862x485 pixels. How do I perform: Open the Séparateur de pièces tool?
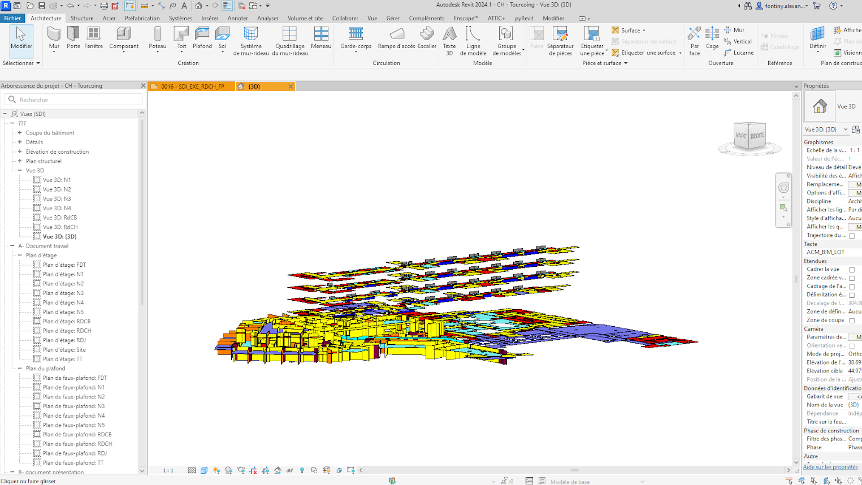coord(560,40)
